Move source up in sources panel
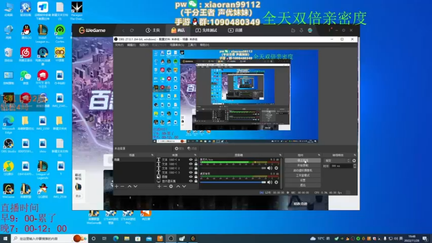Viewport: 432px width, 243px height. click(178, 186)
